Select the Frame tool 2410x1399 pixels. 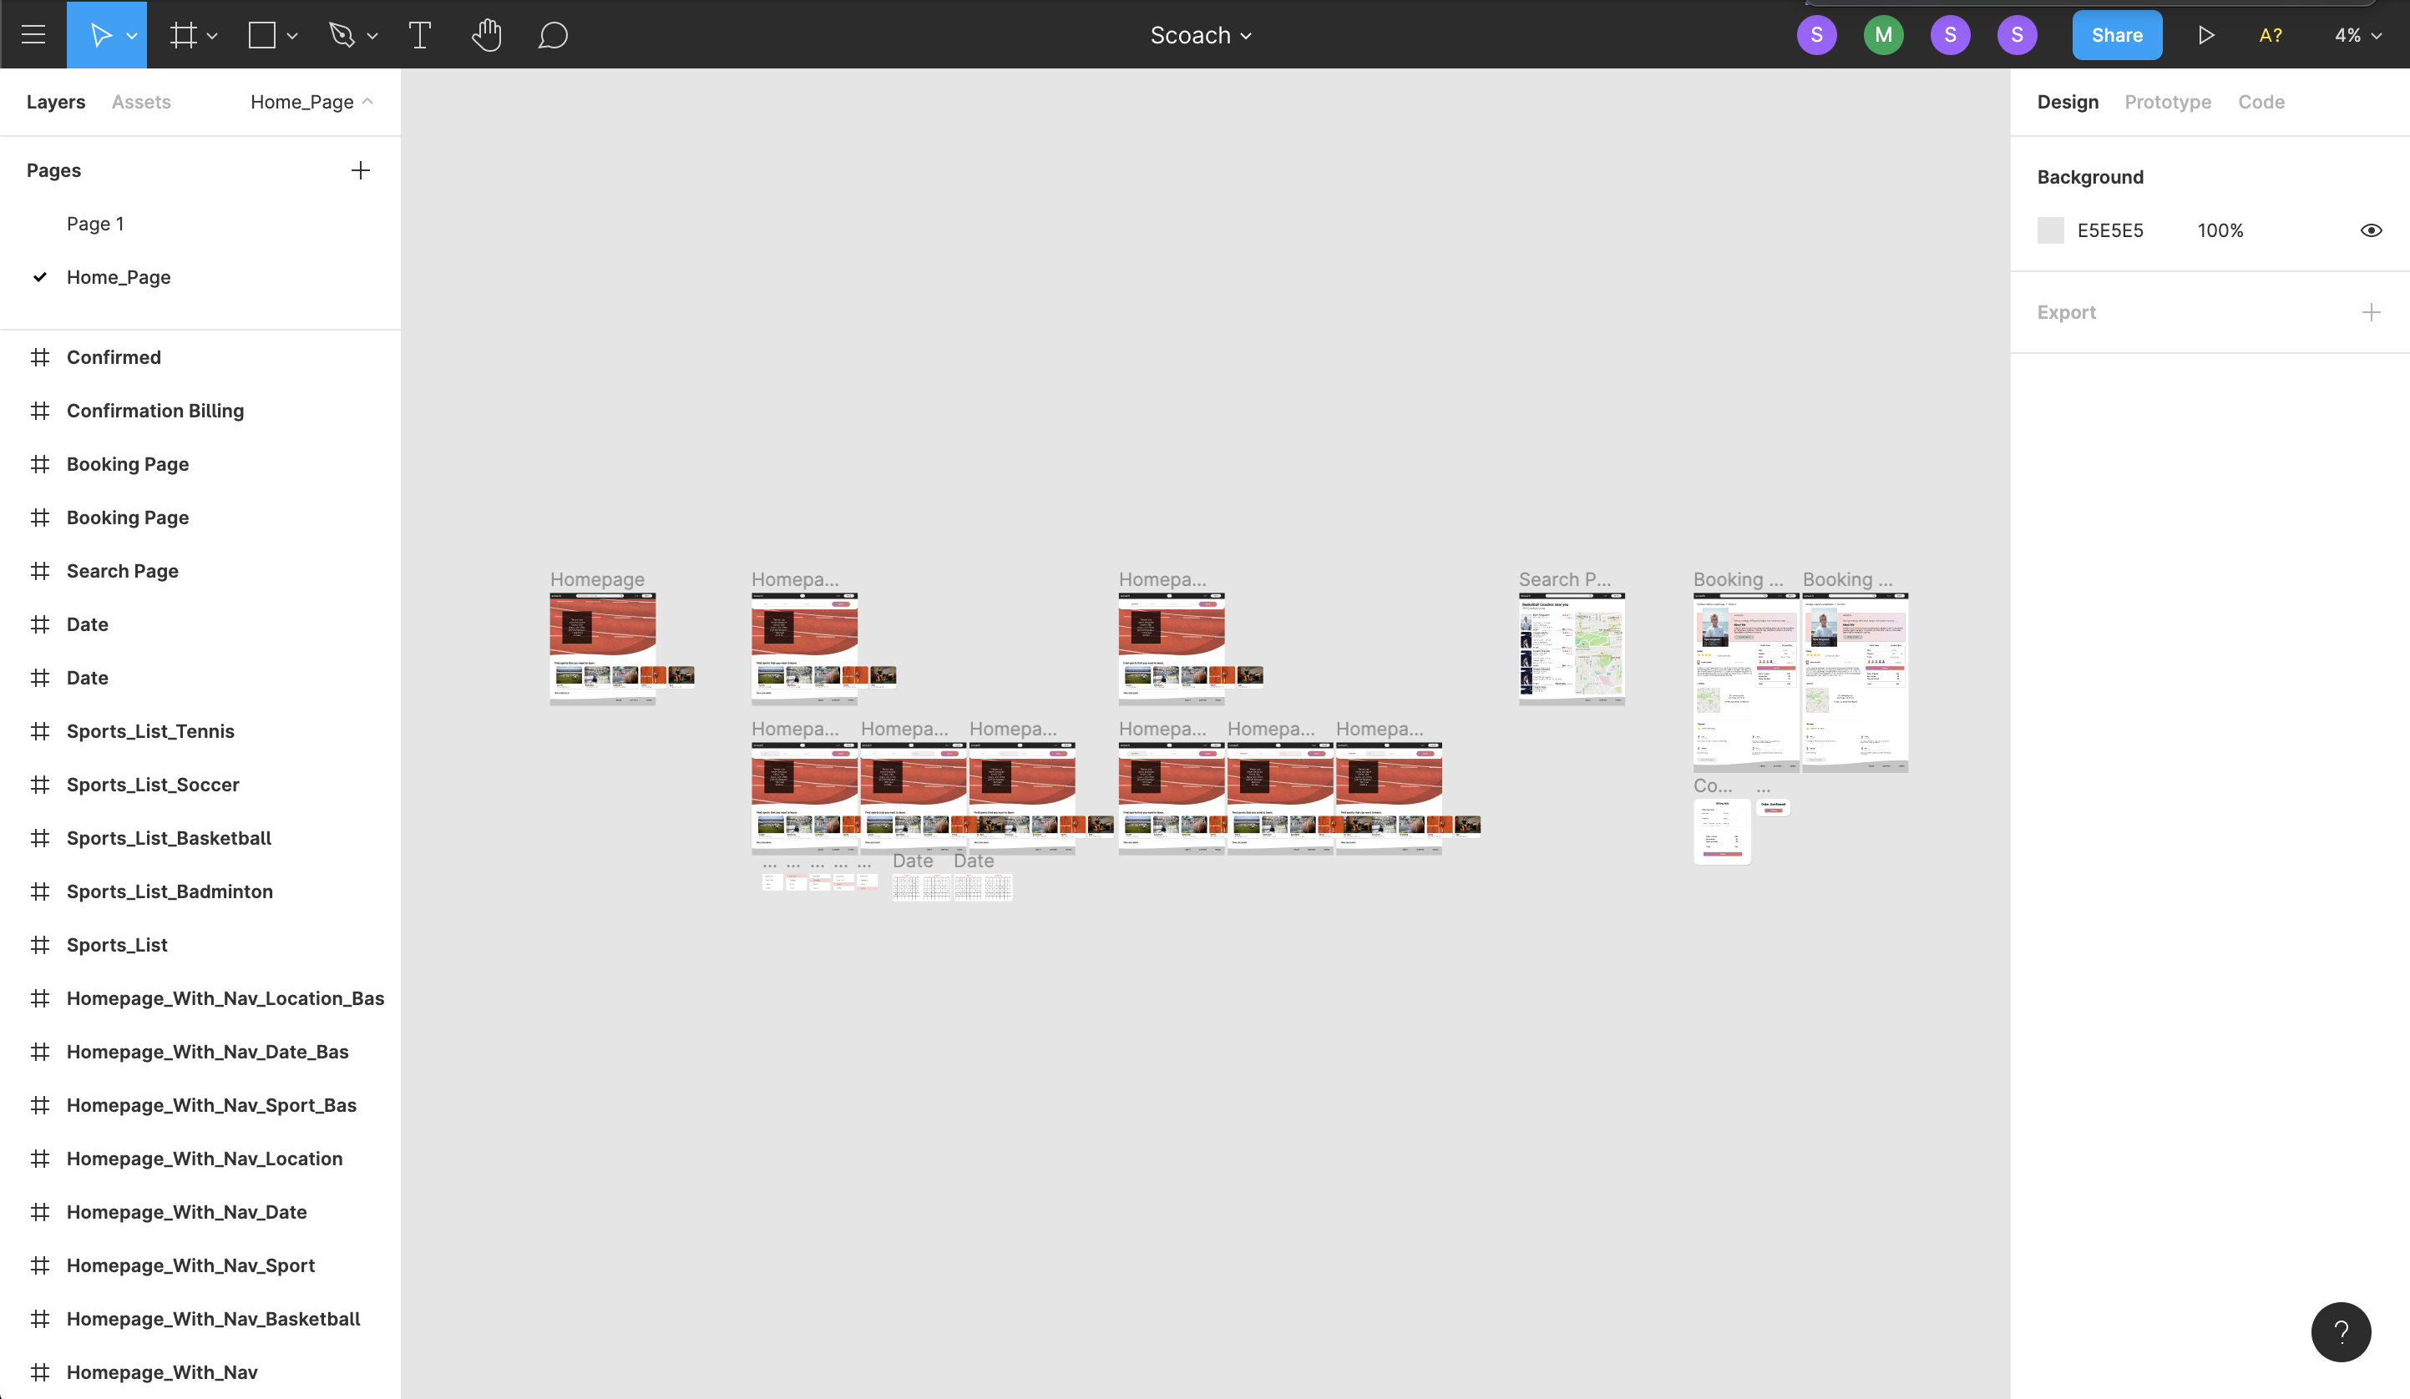click(183, 35)
